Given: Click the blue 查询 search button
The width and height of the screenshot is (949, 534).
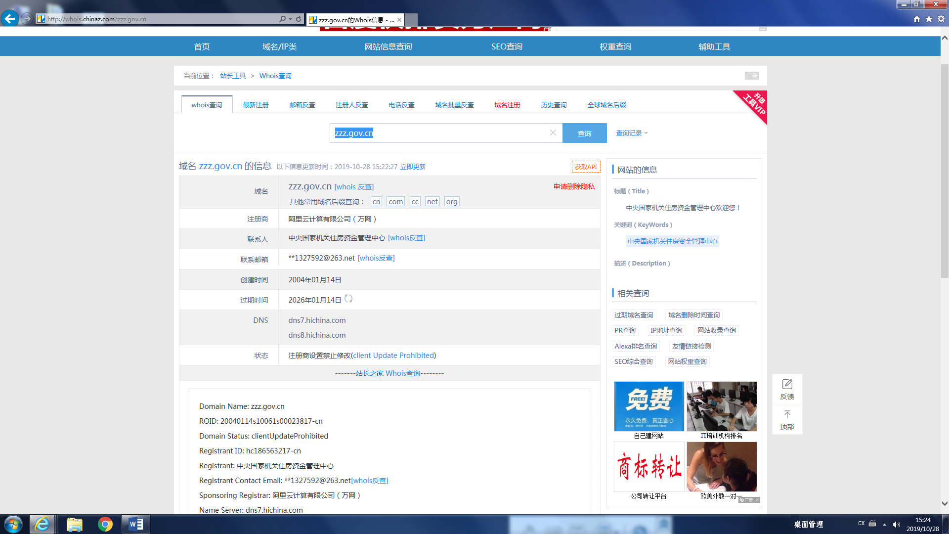Looking at the screenshot, I should (584, 133).
